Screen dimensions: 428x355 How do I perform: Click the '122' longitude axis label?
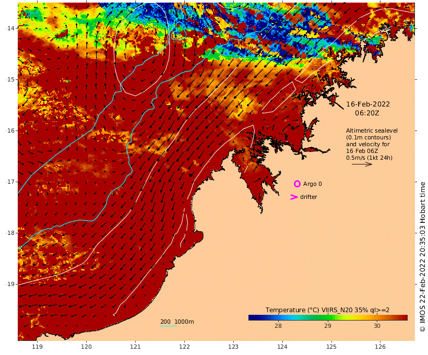(x=185, y=347)
